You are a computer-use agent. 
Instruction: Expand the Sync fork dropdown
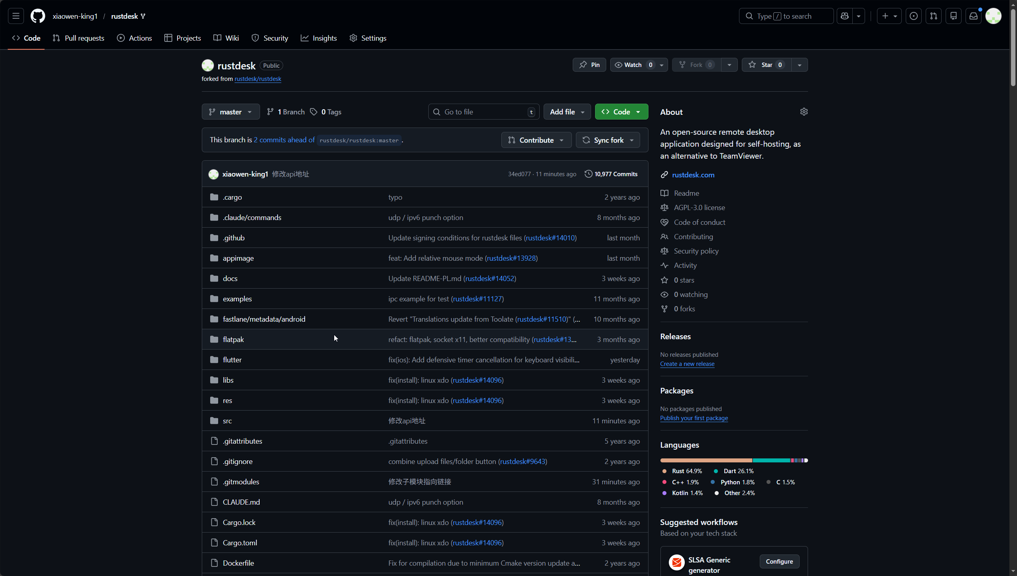coord(608,140)
